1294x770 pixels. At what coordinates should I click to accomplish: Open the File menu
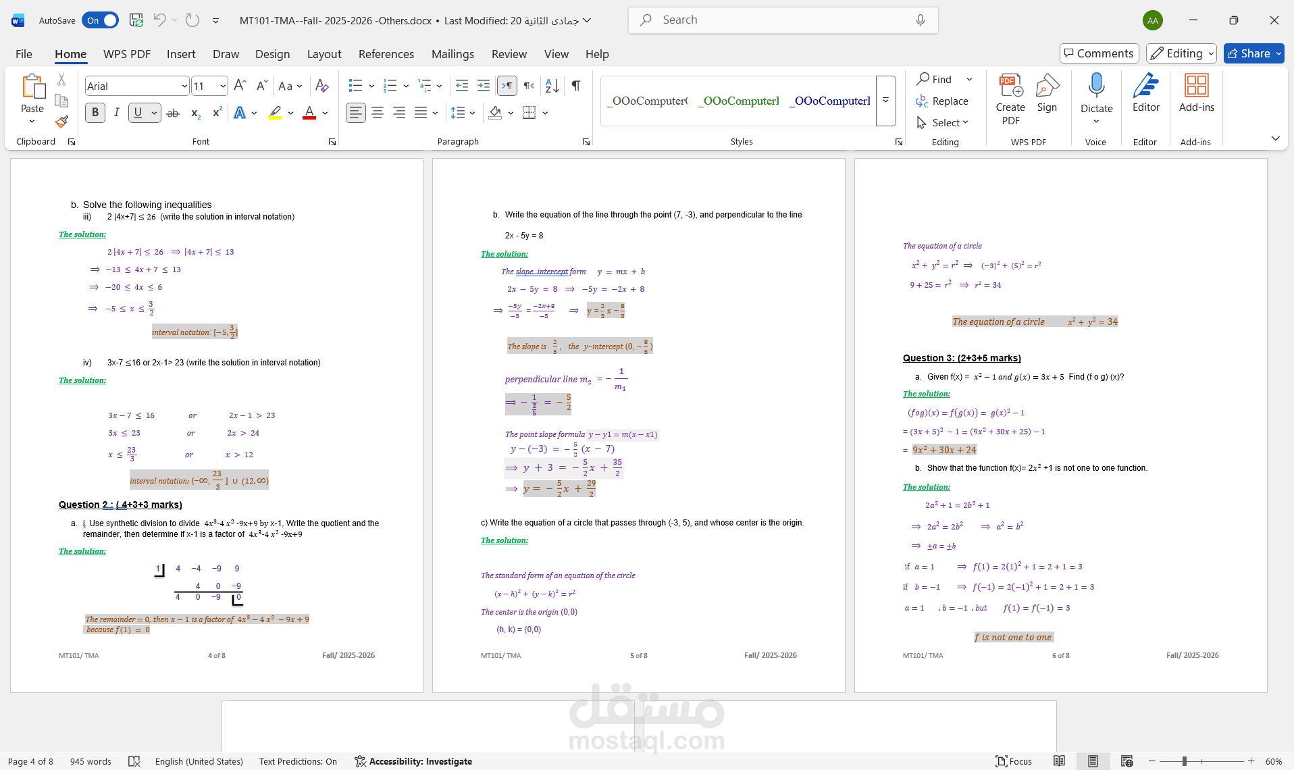(24, 54)
